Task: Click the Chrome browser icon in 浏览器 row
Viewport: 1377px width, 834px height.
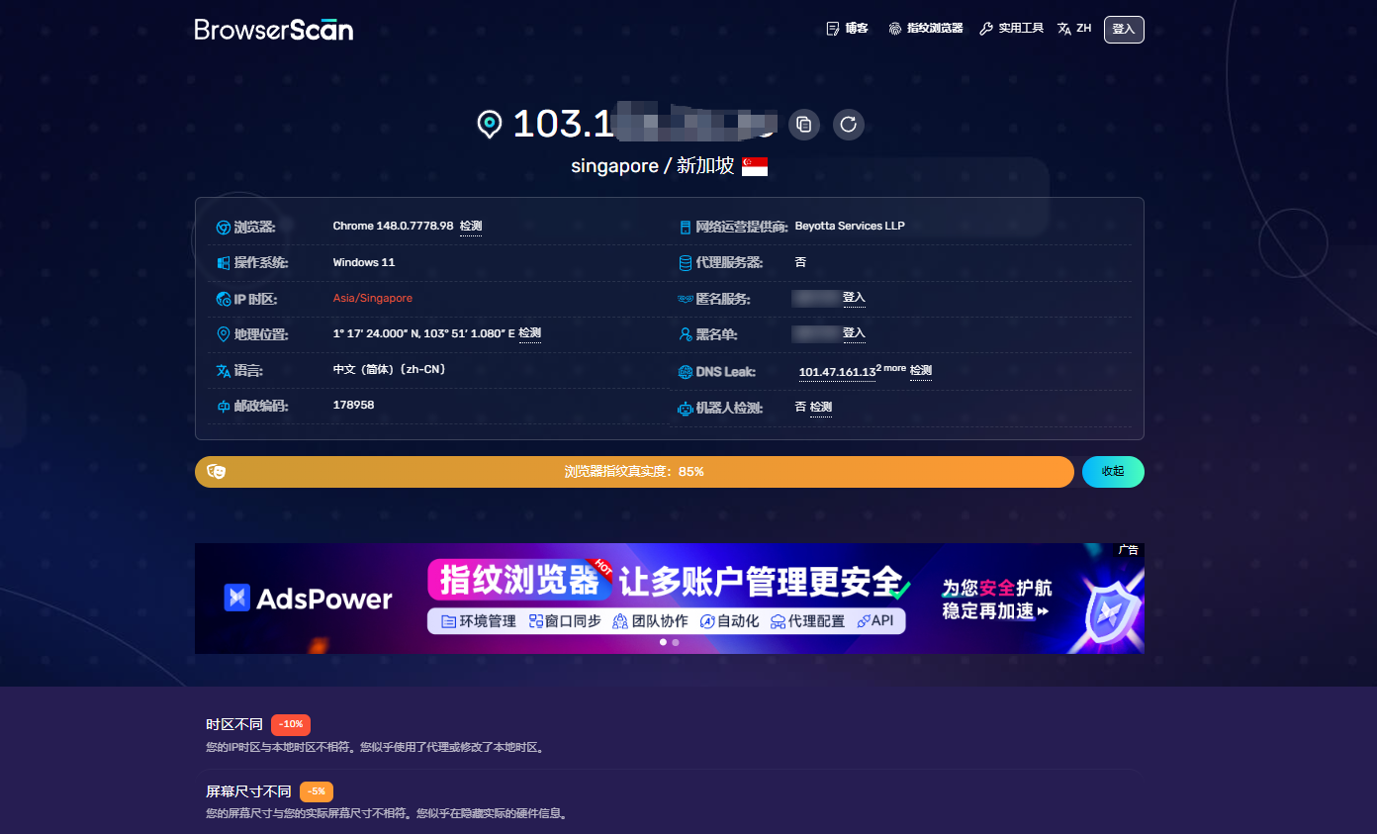Action: click(224, 228)
